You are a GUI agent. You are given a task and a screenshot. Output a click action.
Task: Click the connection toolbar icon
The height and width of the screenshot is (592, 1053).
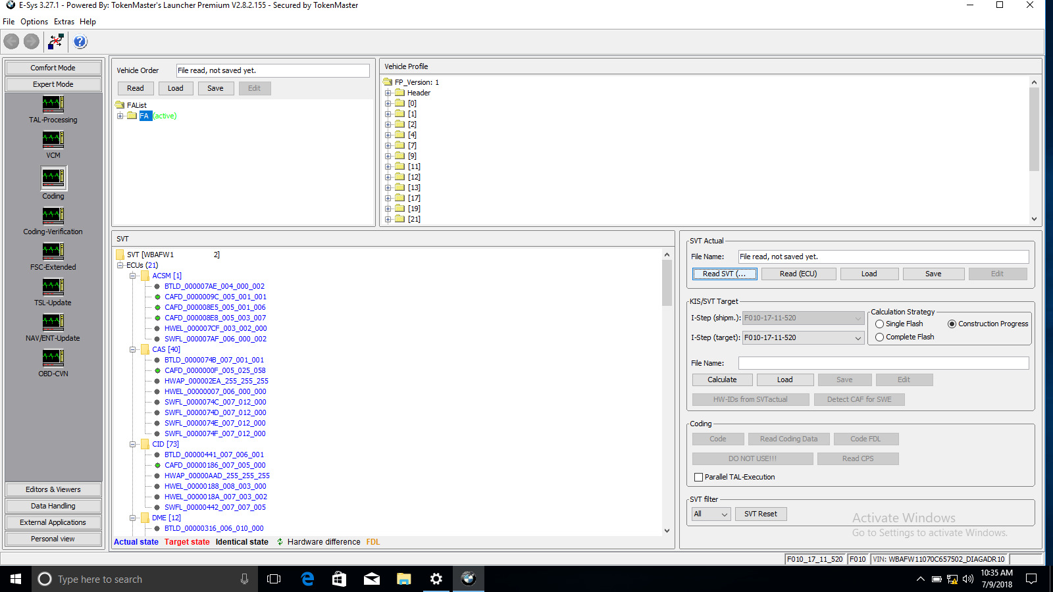click(x=56, y=41)
